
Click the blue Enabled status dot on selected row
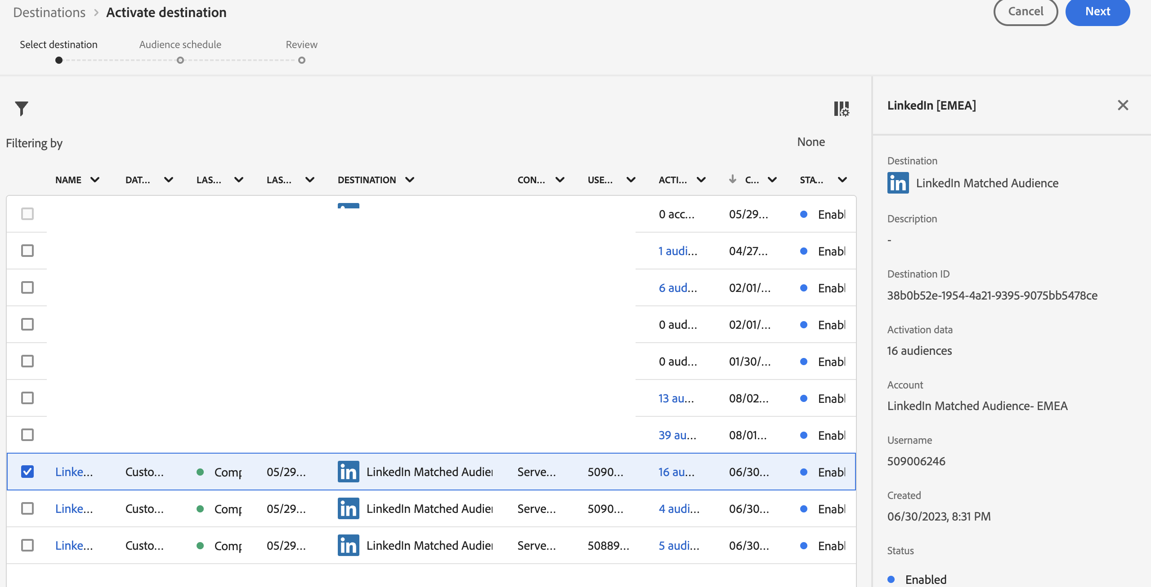(x=804, y=472)
